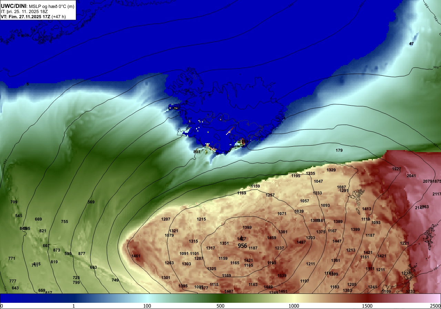
Task: Click the 725 height value
Action: [76, 278]
